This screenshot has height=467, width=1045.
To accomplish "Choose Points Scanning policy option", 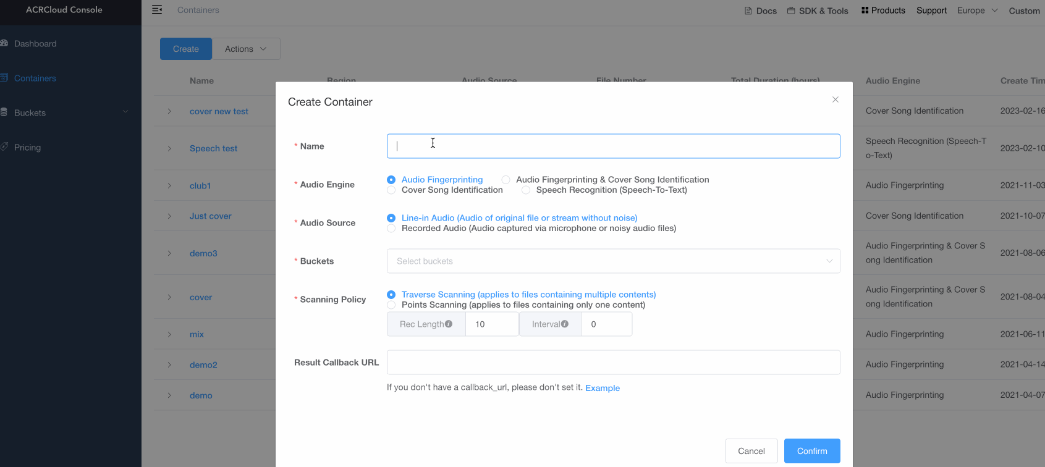I will (391, 305).
